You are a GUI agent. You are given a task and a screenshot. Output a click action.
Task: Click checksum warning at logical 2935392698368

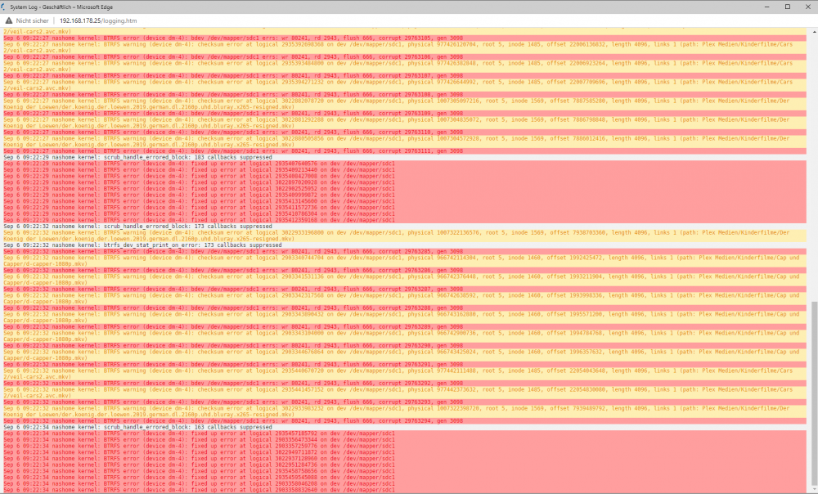point(404,47)
